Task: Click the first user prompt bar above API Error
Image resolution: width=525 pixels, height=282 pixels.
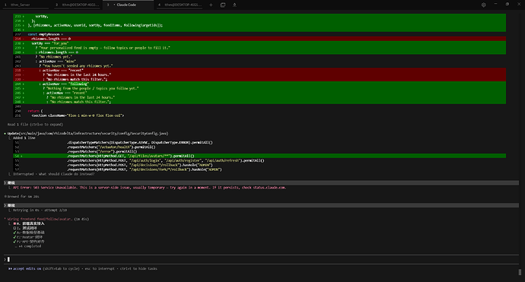Action: (261, 183)
